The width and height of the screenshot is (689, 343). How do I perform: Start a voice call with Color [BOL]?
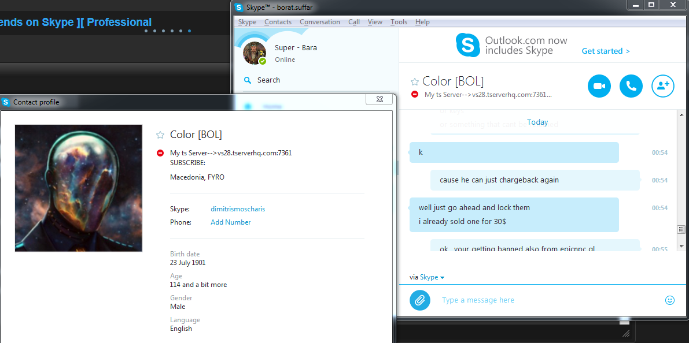[x=631, y=86]
